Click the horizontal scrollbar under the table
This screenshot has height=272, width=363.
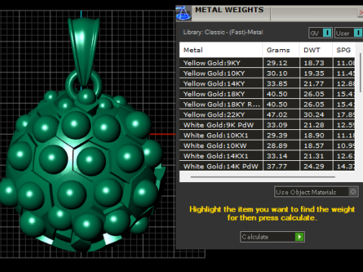point(262,177)
